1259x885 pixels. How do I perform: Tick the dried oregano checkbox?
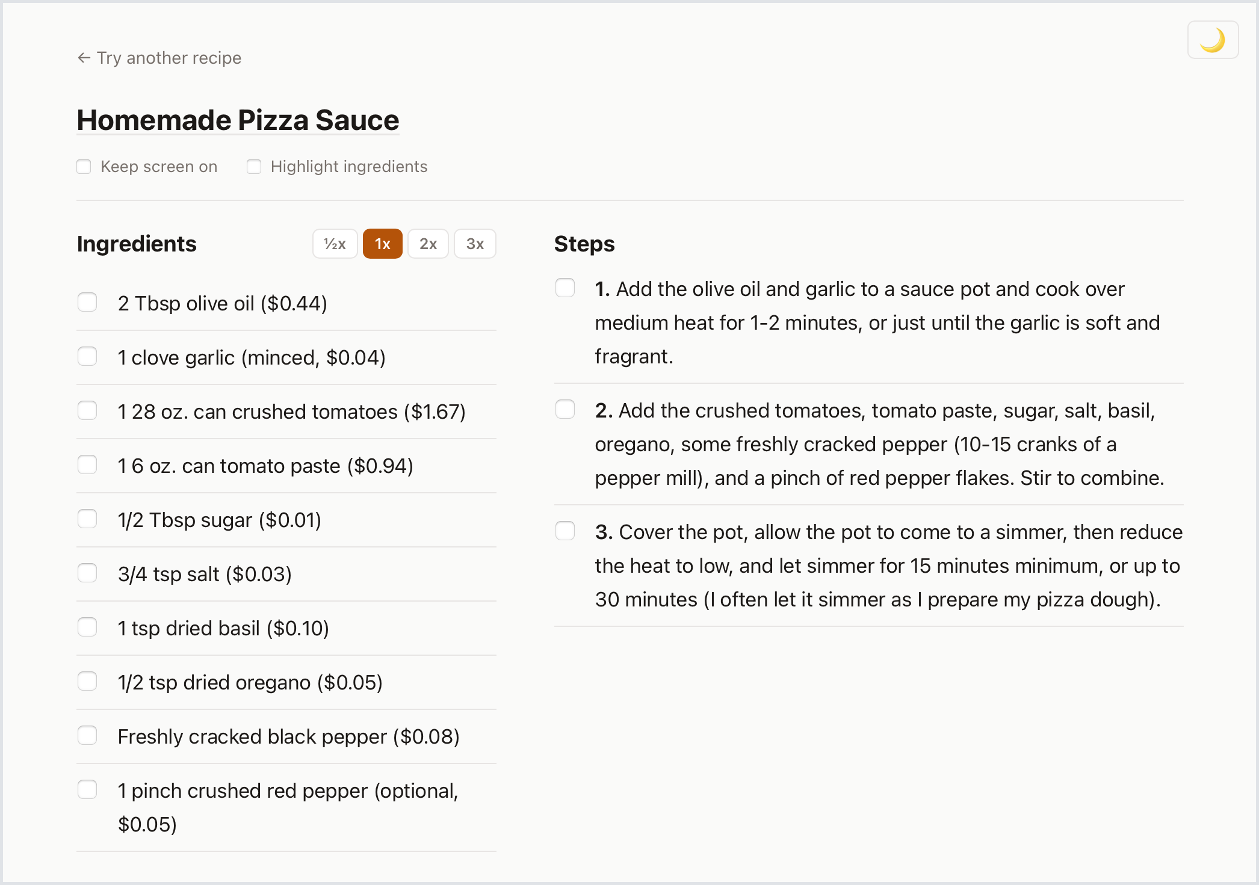(88, 681)
